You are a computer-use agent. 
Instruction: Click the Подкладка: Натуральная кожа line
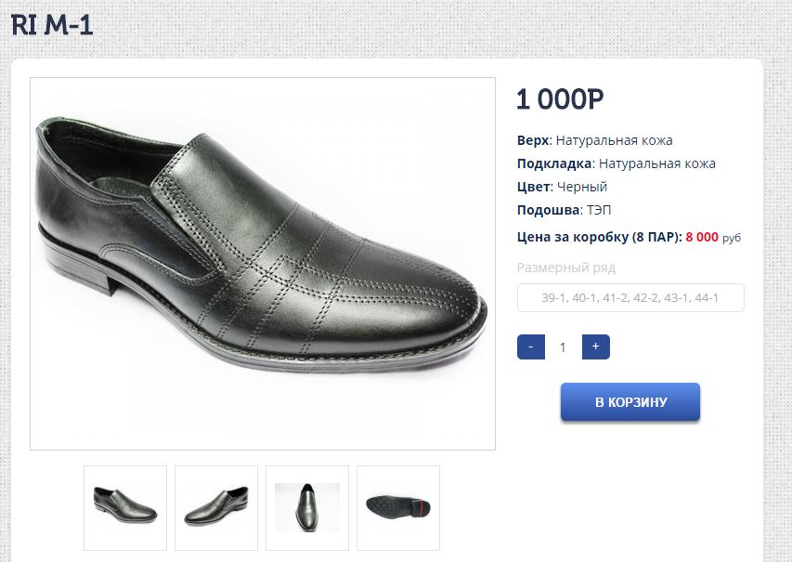616,163
